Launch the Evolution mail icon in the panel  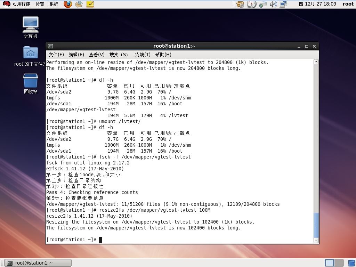[79, 4]
